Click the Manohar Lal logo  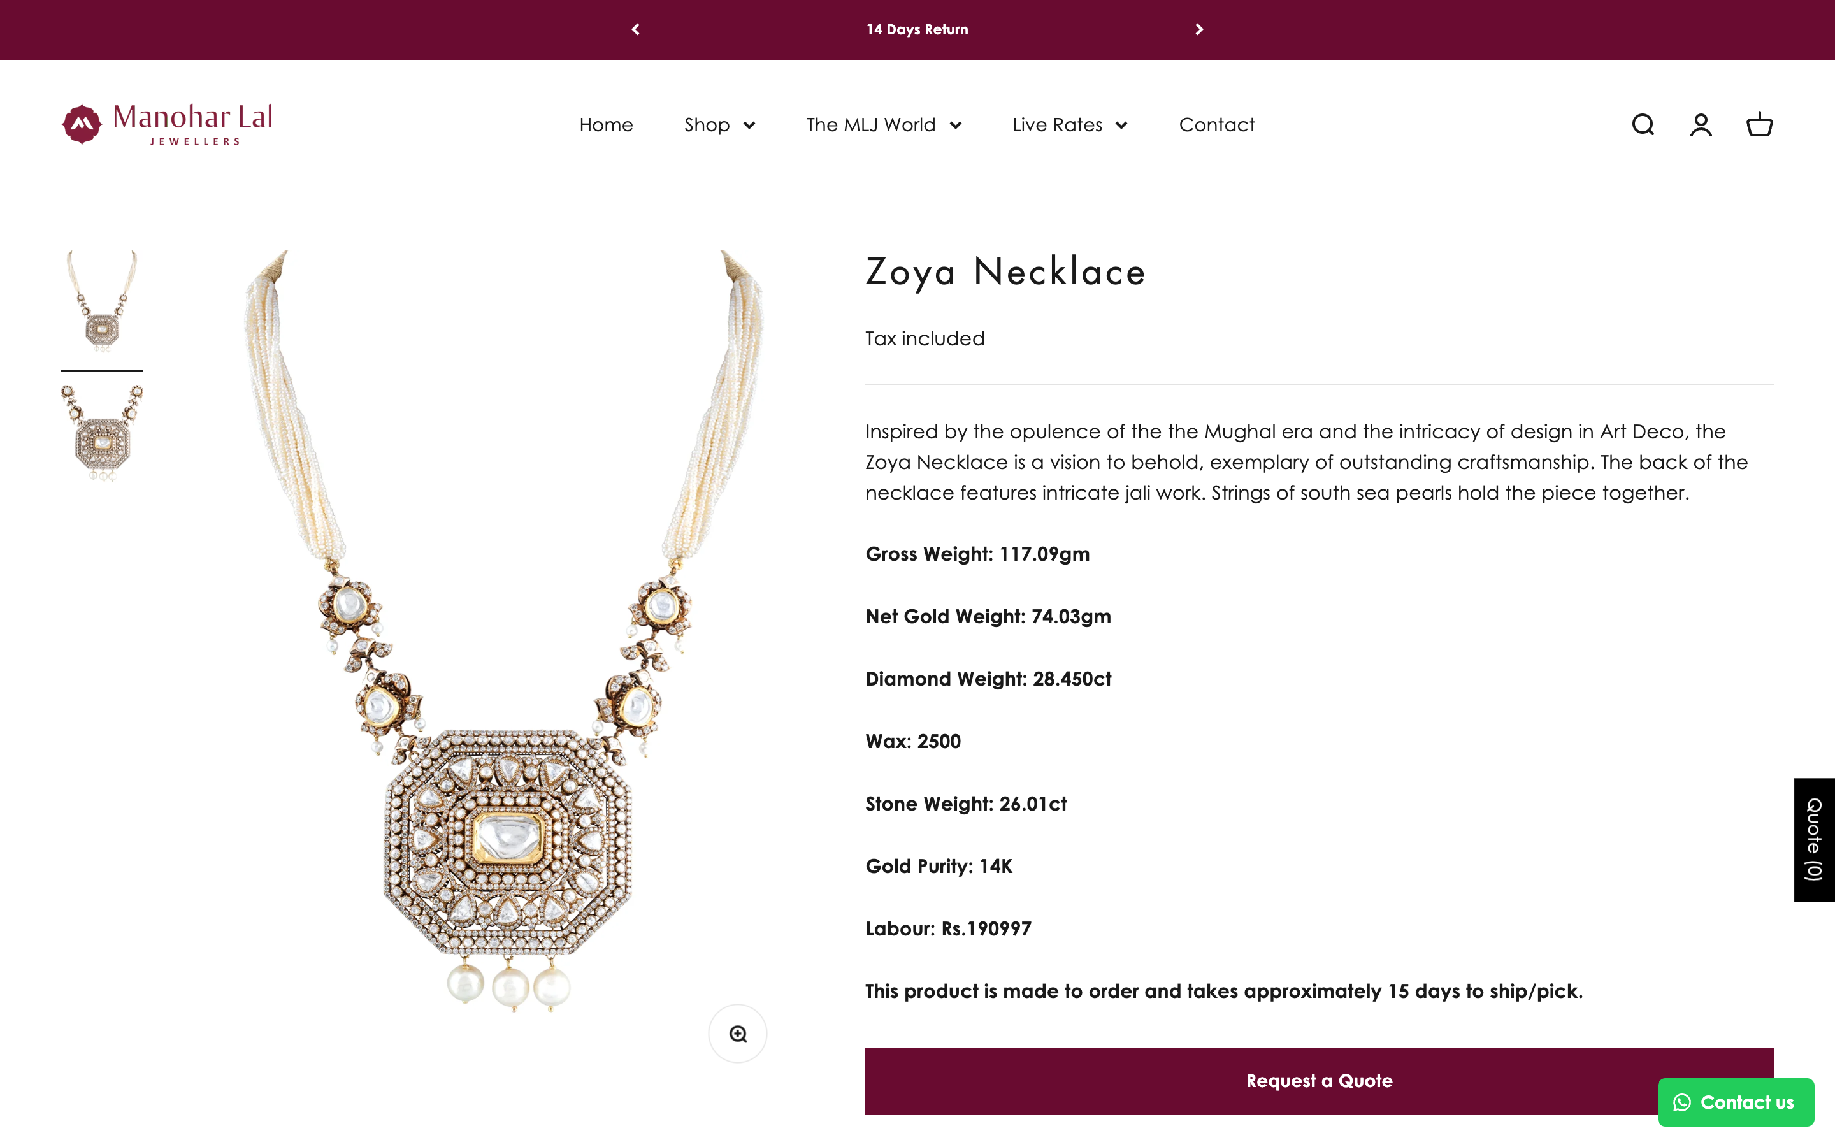(x=167, y=124)
